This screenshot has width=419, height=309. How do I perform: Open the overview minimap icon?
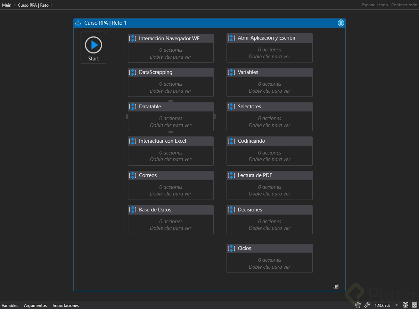pyautogui.click(x=414, y=305)
